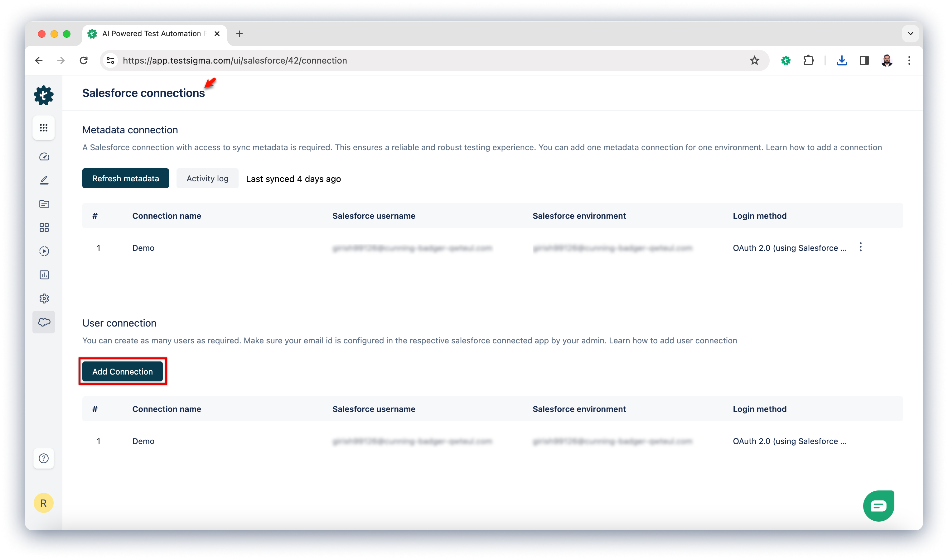Toggle the browser side panel
The image size is (948, 559).
(x=864, y=60)
